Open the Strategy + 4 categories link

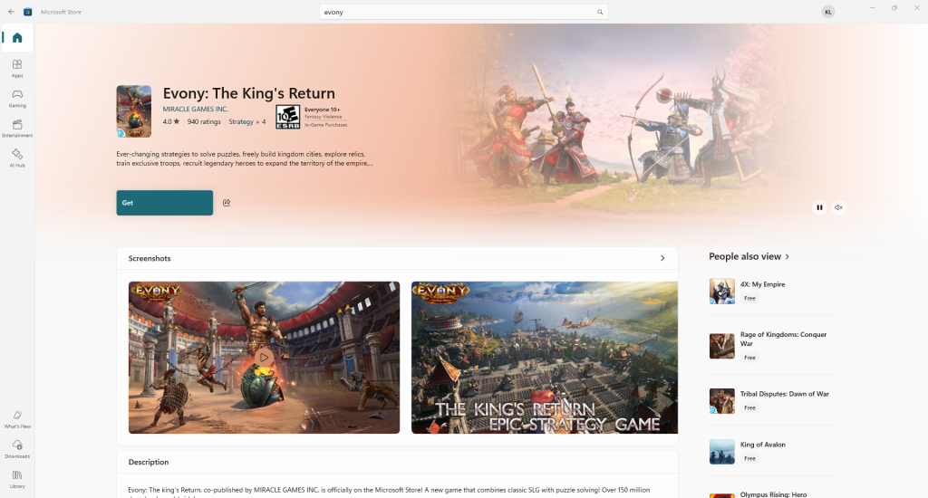tap(246, 122)
